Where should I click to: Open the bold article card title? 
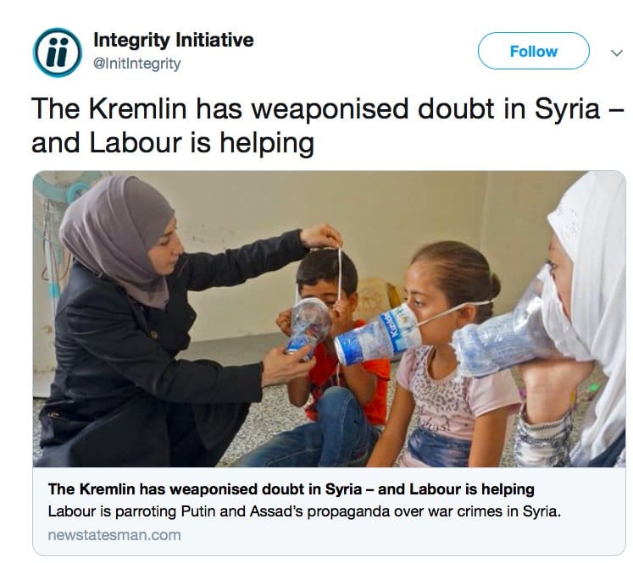(x=291, y=489)
